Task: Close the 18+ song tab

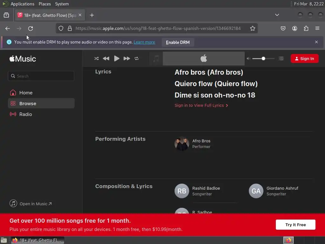Action: coord(80,15)
